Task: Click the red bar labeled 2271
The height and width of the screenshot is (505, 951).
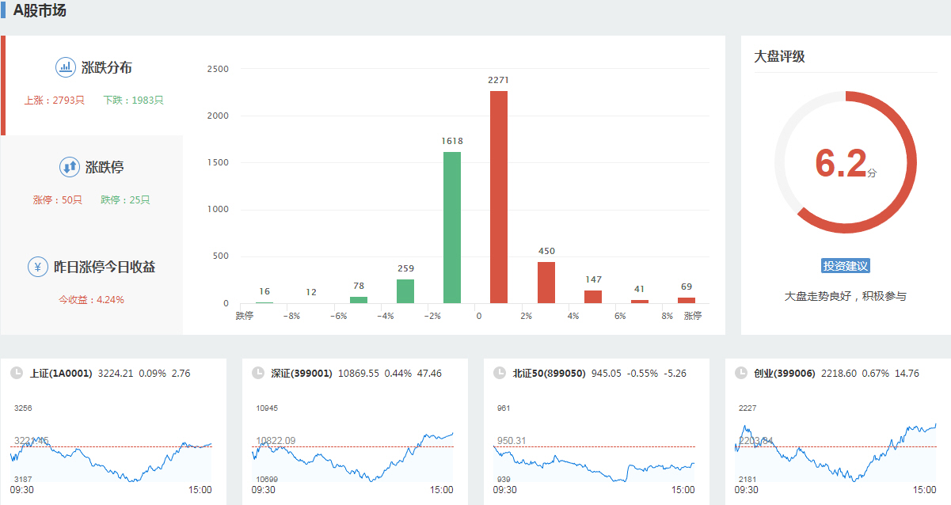Action: pos(499,197)
